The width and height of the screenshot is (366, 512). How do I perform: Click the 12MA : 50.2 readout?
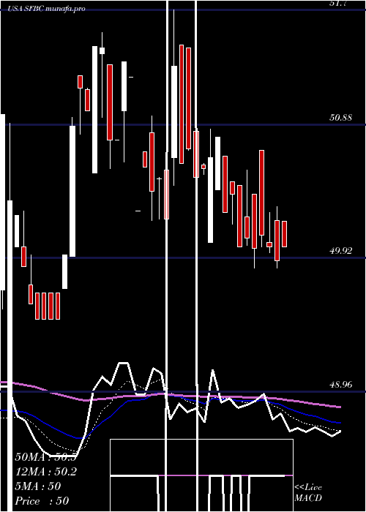[x=45, y=472]
